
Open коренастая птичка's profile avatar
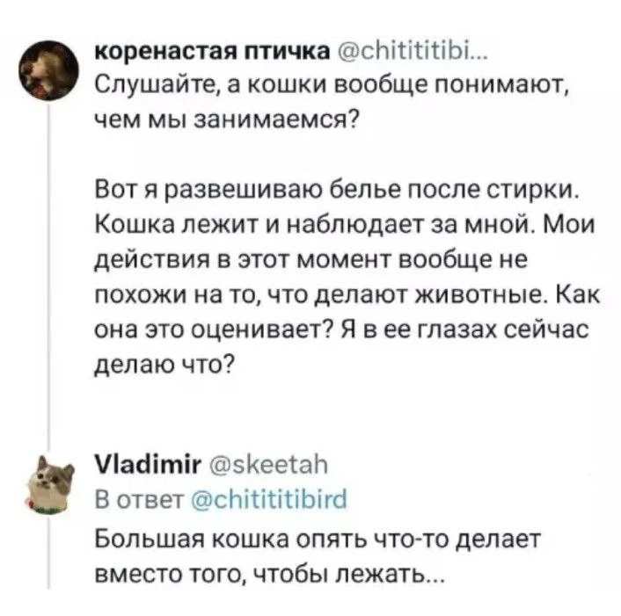coord(48,67)
